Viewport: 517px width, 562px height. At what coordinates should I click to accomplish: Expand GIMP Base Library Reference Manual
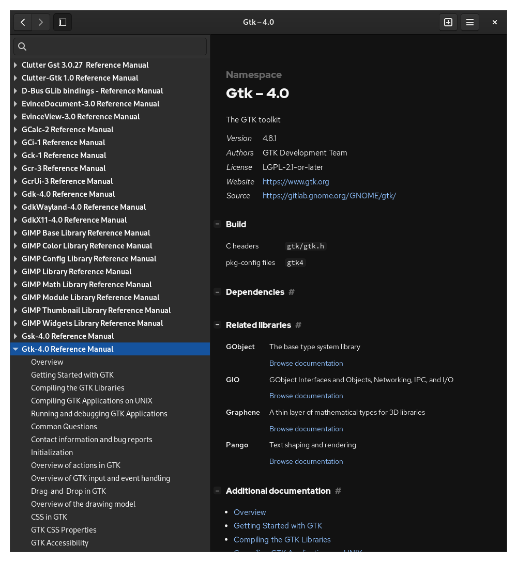point(16,232)
